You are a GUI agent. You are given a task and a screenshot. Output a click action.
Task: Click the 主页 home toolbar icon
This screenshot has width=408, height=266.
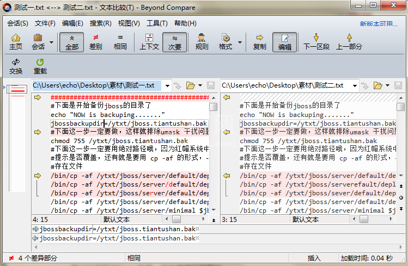(x=16, y=42)
